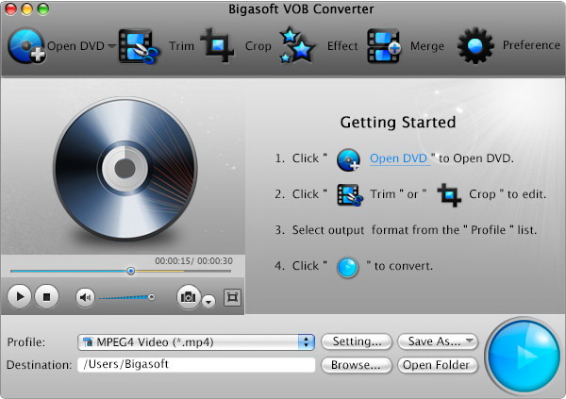Click the Trim label in toolbar
566x399 pixels.
tap(181, 46)
